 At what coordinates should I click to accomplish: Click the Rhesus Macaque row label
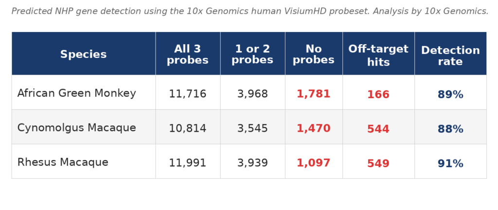point(63,162)
